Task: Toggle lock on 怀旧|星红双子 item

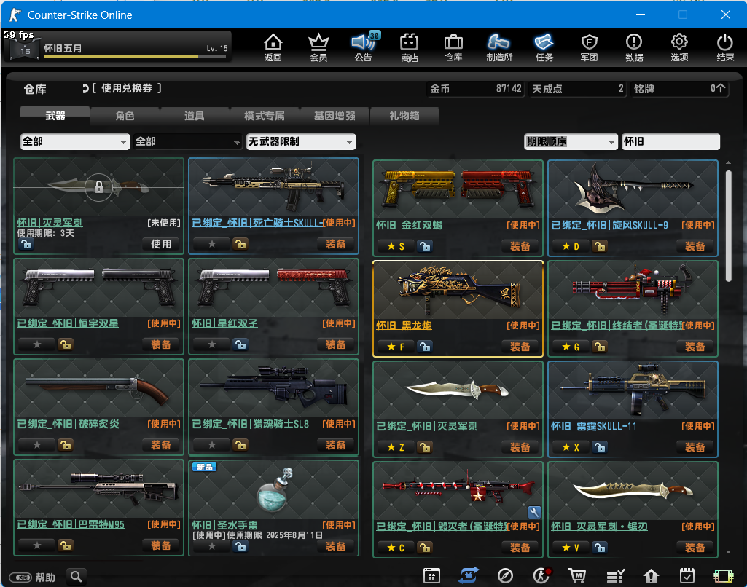Action: point(240,344)
